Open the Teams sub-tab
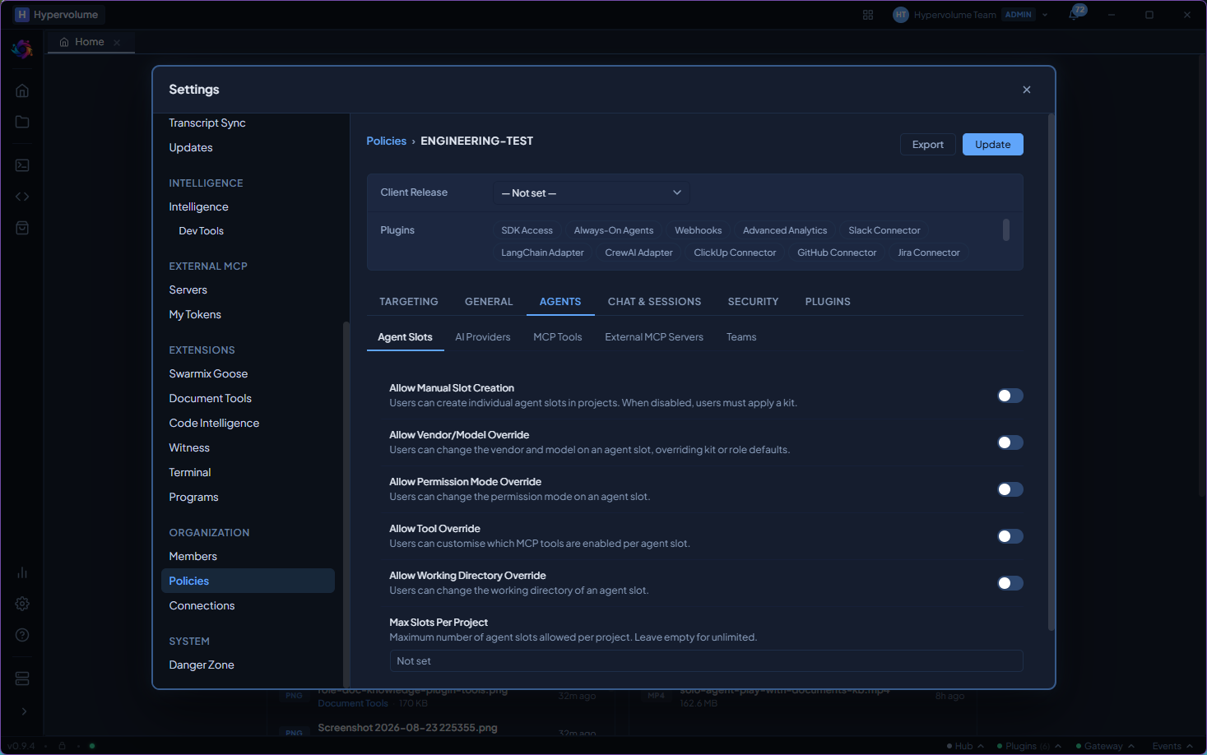This screenshot has width=1207, height=755. point(741,337)
